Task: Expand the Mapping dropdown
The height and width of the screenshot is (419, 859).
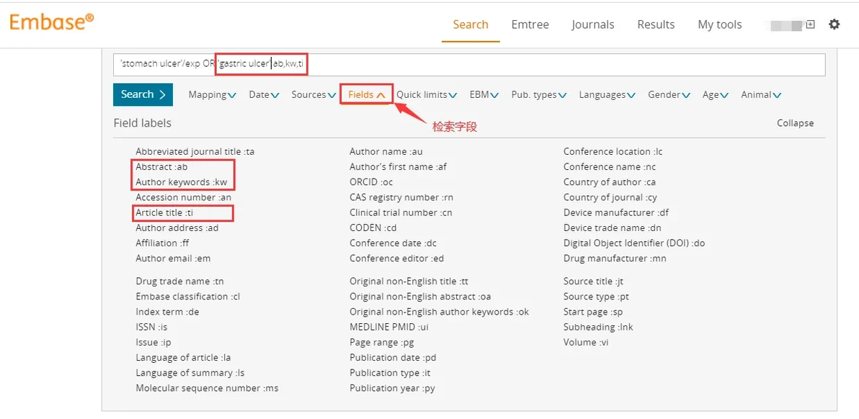Action: click(212, 95)
